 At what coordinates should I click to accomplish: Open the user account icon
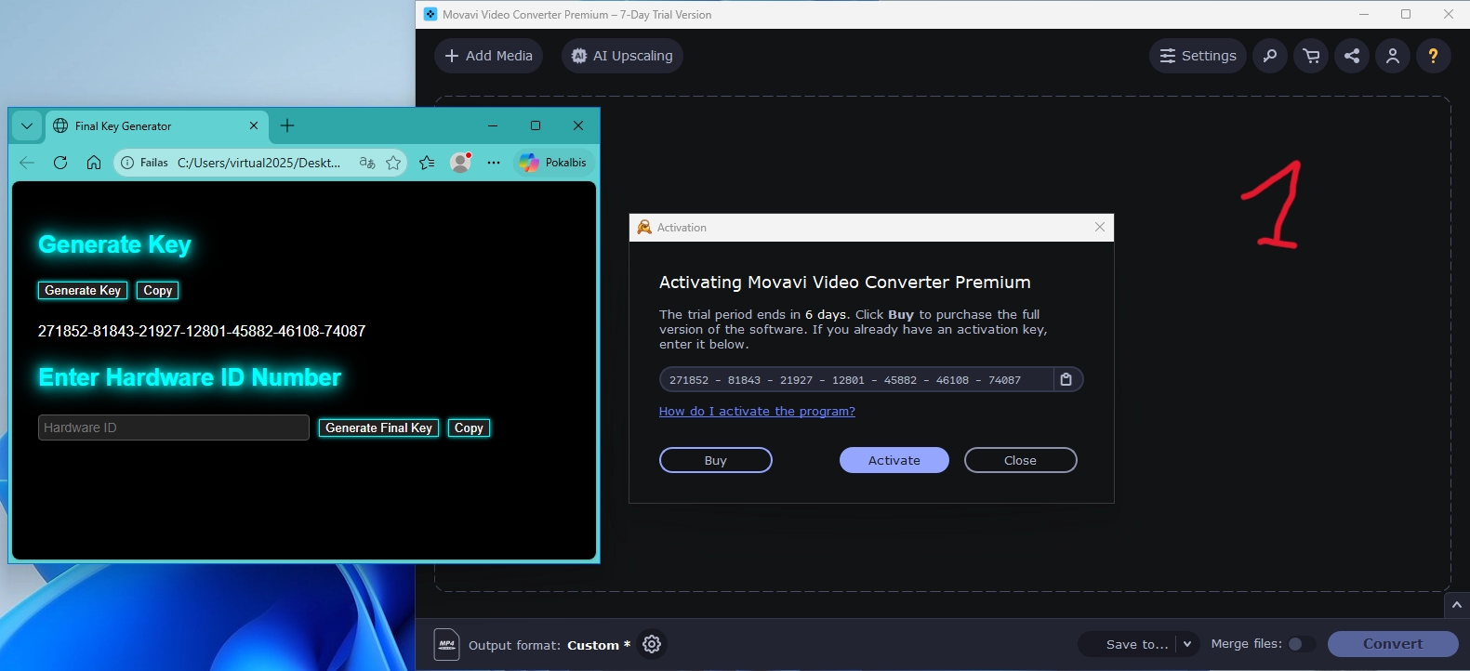[1393, 56]
